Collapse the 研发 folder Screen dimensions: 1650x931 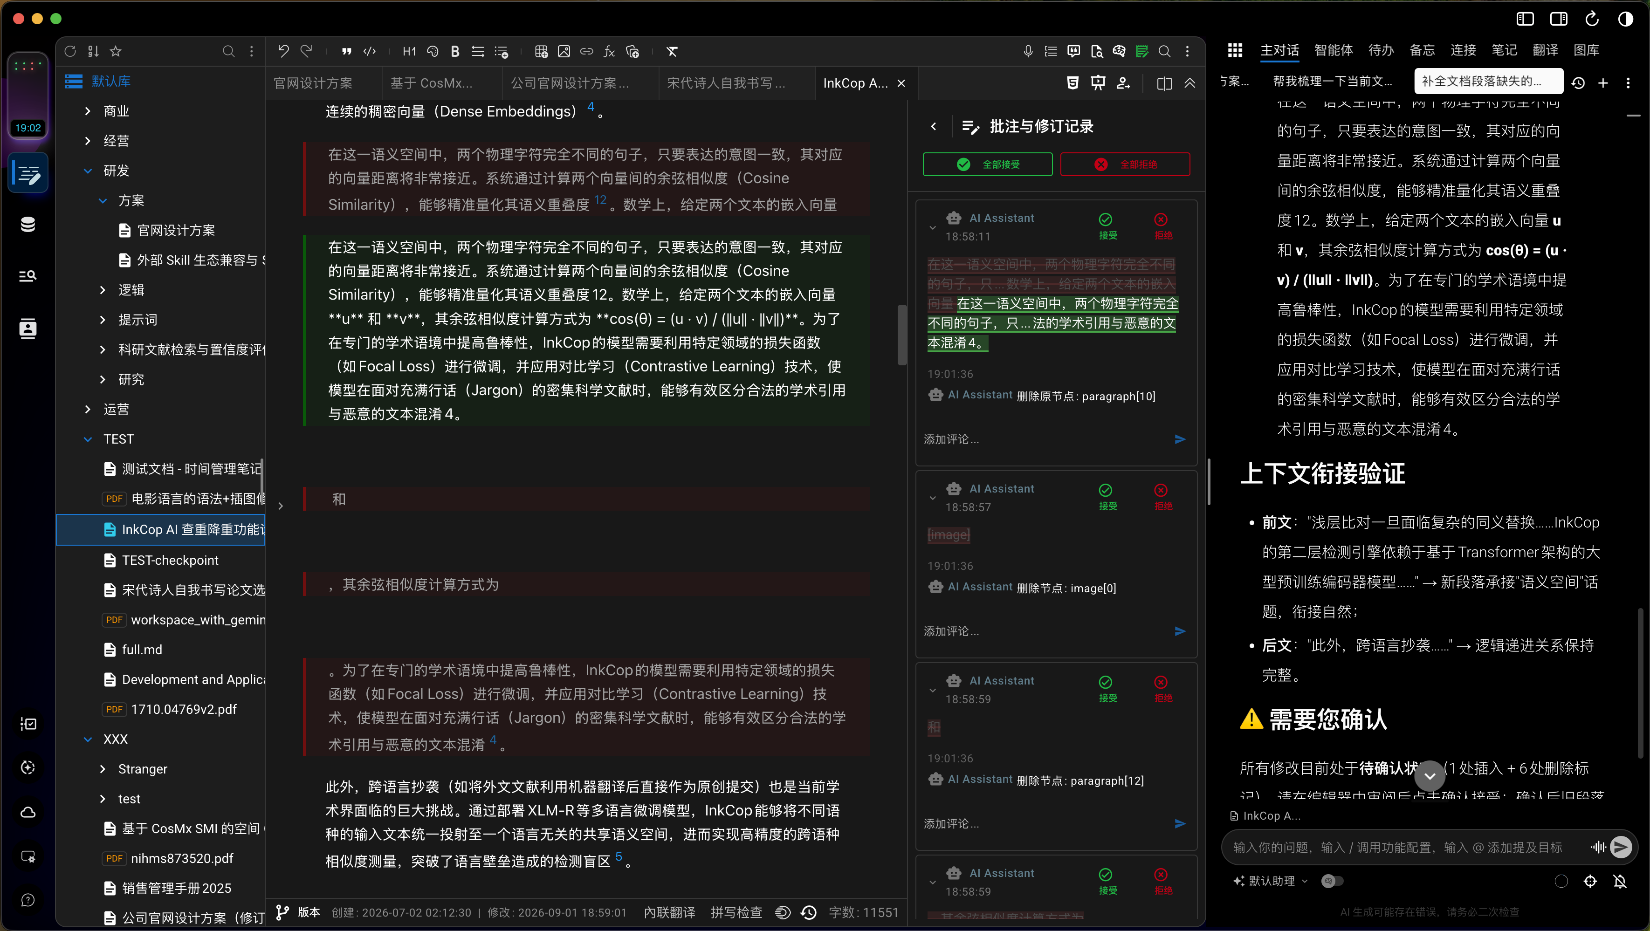tap(88, 171)
